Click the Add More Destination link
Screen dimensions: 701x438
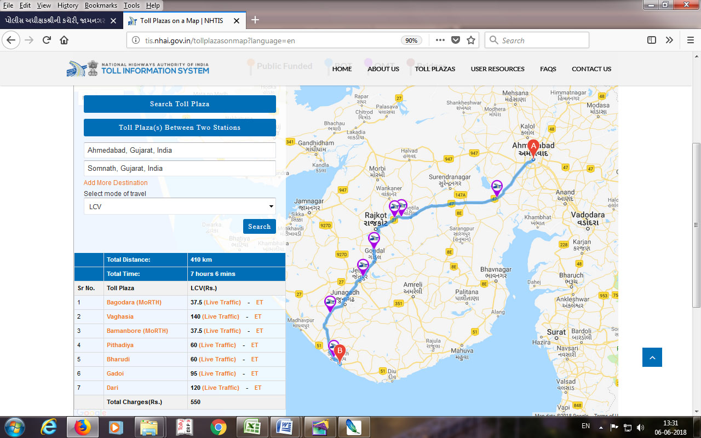tap(116, 183)
